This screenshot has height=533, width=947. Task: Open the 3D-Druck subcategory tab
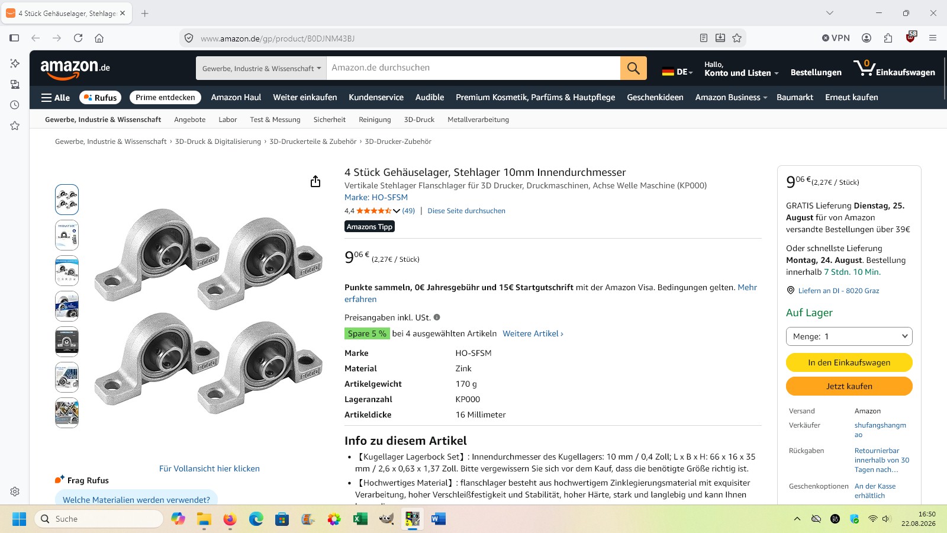click(x=419, y=120)
